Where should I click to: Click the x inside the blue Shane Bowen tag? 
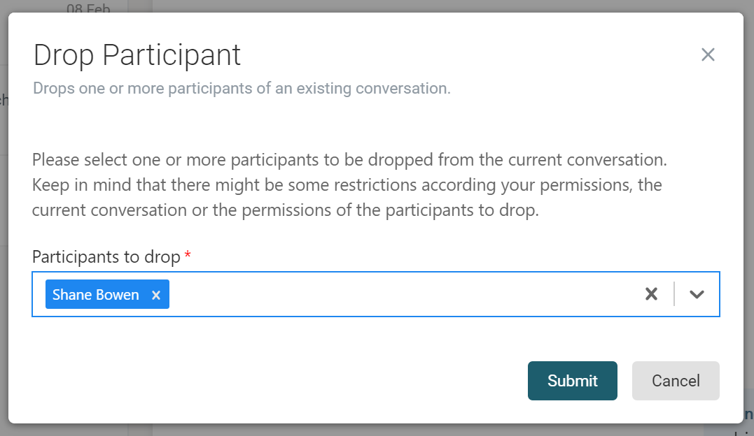[x=155, y=294]
